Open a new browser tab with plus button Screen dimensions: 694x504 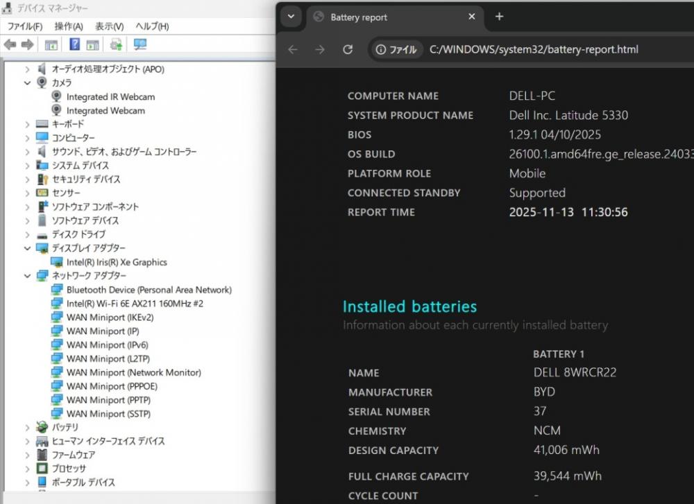pyautogui.click(x=499, y=17)
